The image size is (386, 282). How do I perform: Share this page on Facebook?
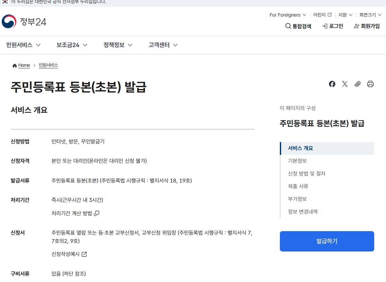point(332,84)
